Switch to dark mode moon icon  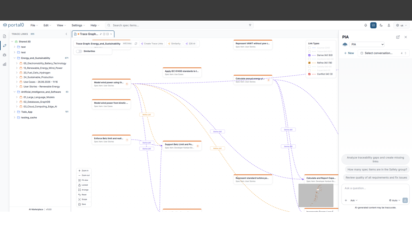coord(381,25)
